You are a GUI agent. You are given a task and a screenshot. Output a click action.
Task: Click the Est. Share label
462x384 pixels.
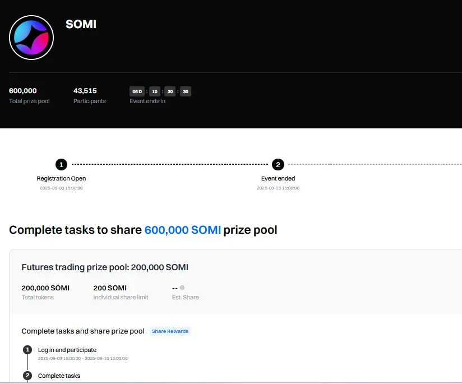click(x=186, y=297)
